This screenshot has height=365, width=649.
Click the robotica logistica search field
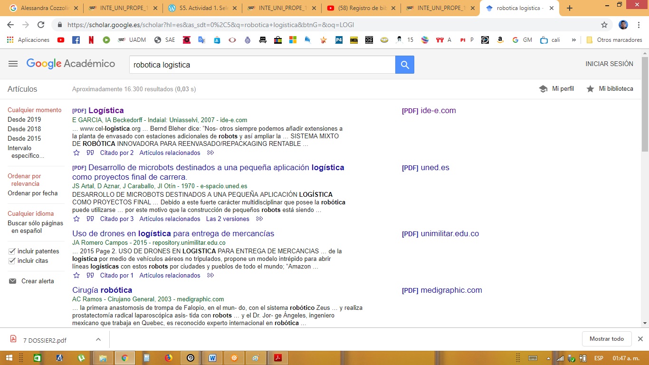261,65
